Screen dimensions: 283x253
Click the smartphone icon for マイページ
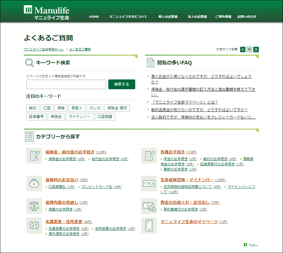click(149, 226)
